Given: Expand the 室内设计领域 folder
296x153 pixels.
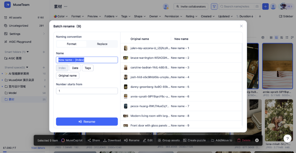Looking at the screenshot, I should pyautogui.click(x=2, y=86).
